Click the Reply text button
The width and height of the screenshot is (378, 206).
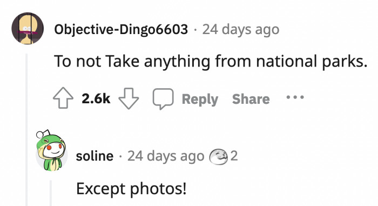(200, 99)
